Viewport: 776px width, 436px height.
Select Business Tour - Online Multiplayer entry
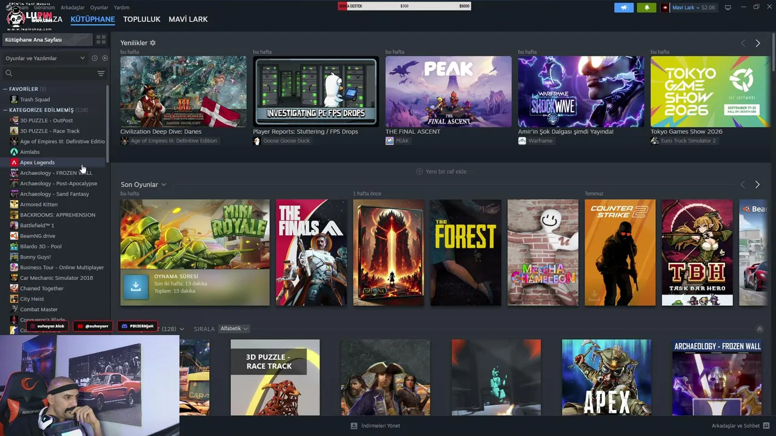[62, 268]
